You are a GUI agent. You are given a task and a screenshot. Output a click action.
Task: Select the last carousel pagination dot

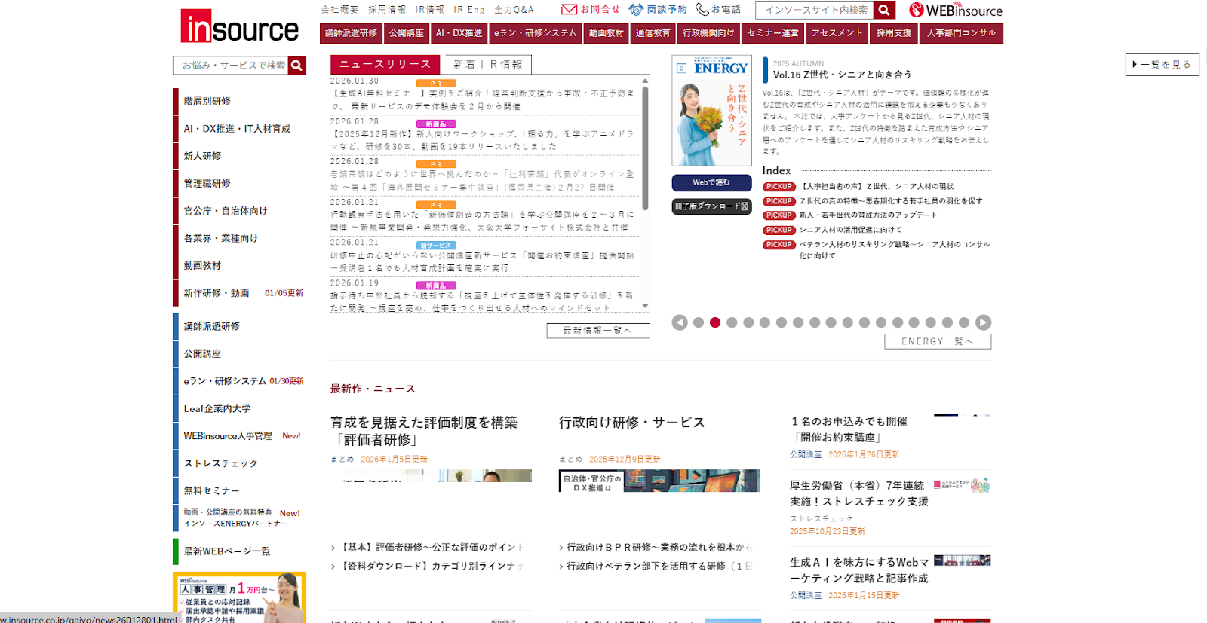(964, 322)
